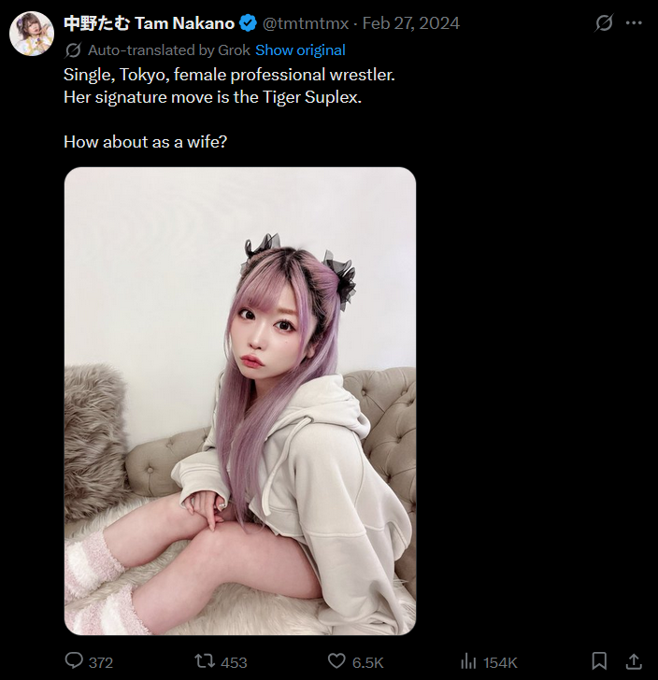The height and width of the screenshot is (680, 658).
Task: Open the Grok explain-post icon
Action: pos(604,22)
